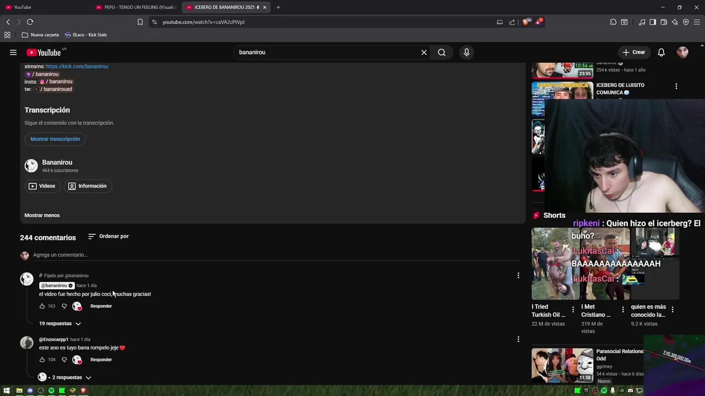Open the channel Información button
Viewport: 705px width, 396px height.
point(88,186)
